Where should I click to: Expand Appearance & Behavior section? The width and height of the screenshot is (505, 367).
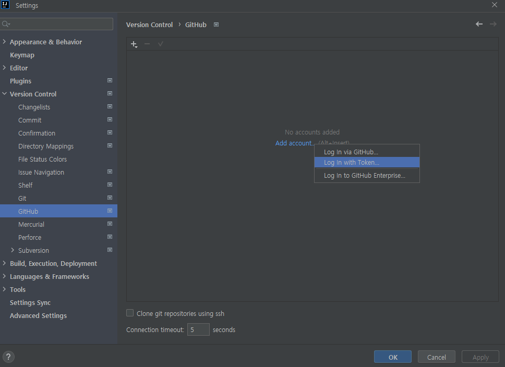pyautogui.click(x=4, y=42)
